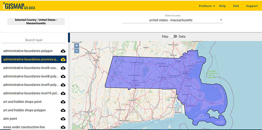
Task: Zoom out on the map
Action: click(77, 51)
